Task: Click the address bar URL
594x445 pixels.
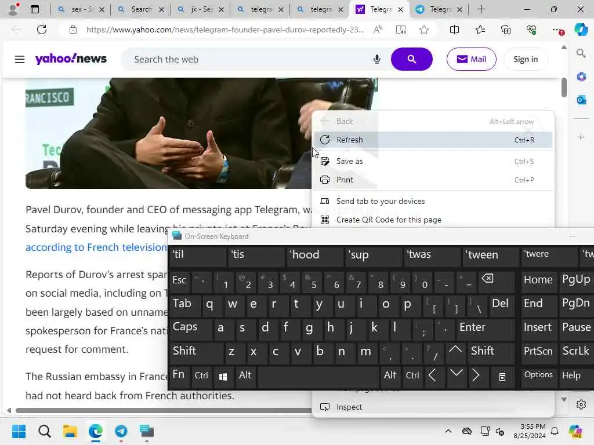Action: pos(225,30)
